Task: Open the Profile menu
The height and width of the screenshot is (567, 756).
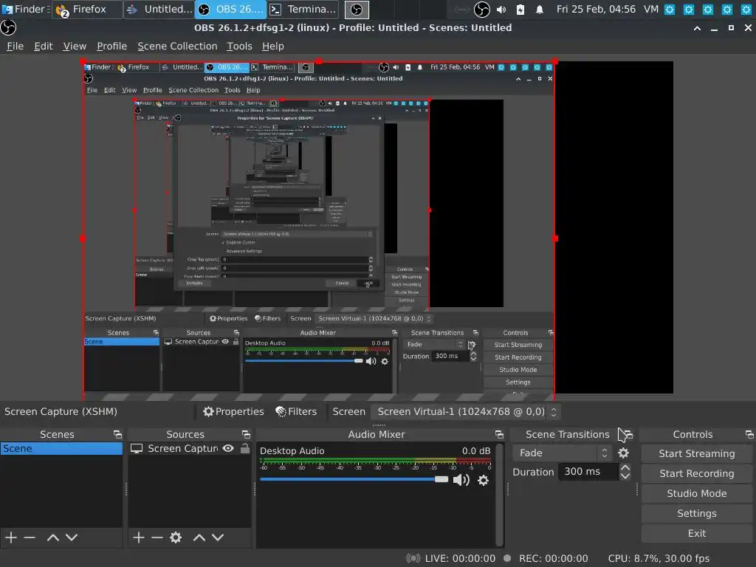Action: tap(112, 47)
